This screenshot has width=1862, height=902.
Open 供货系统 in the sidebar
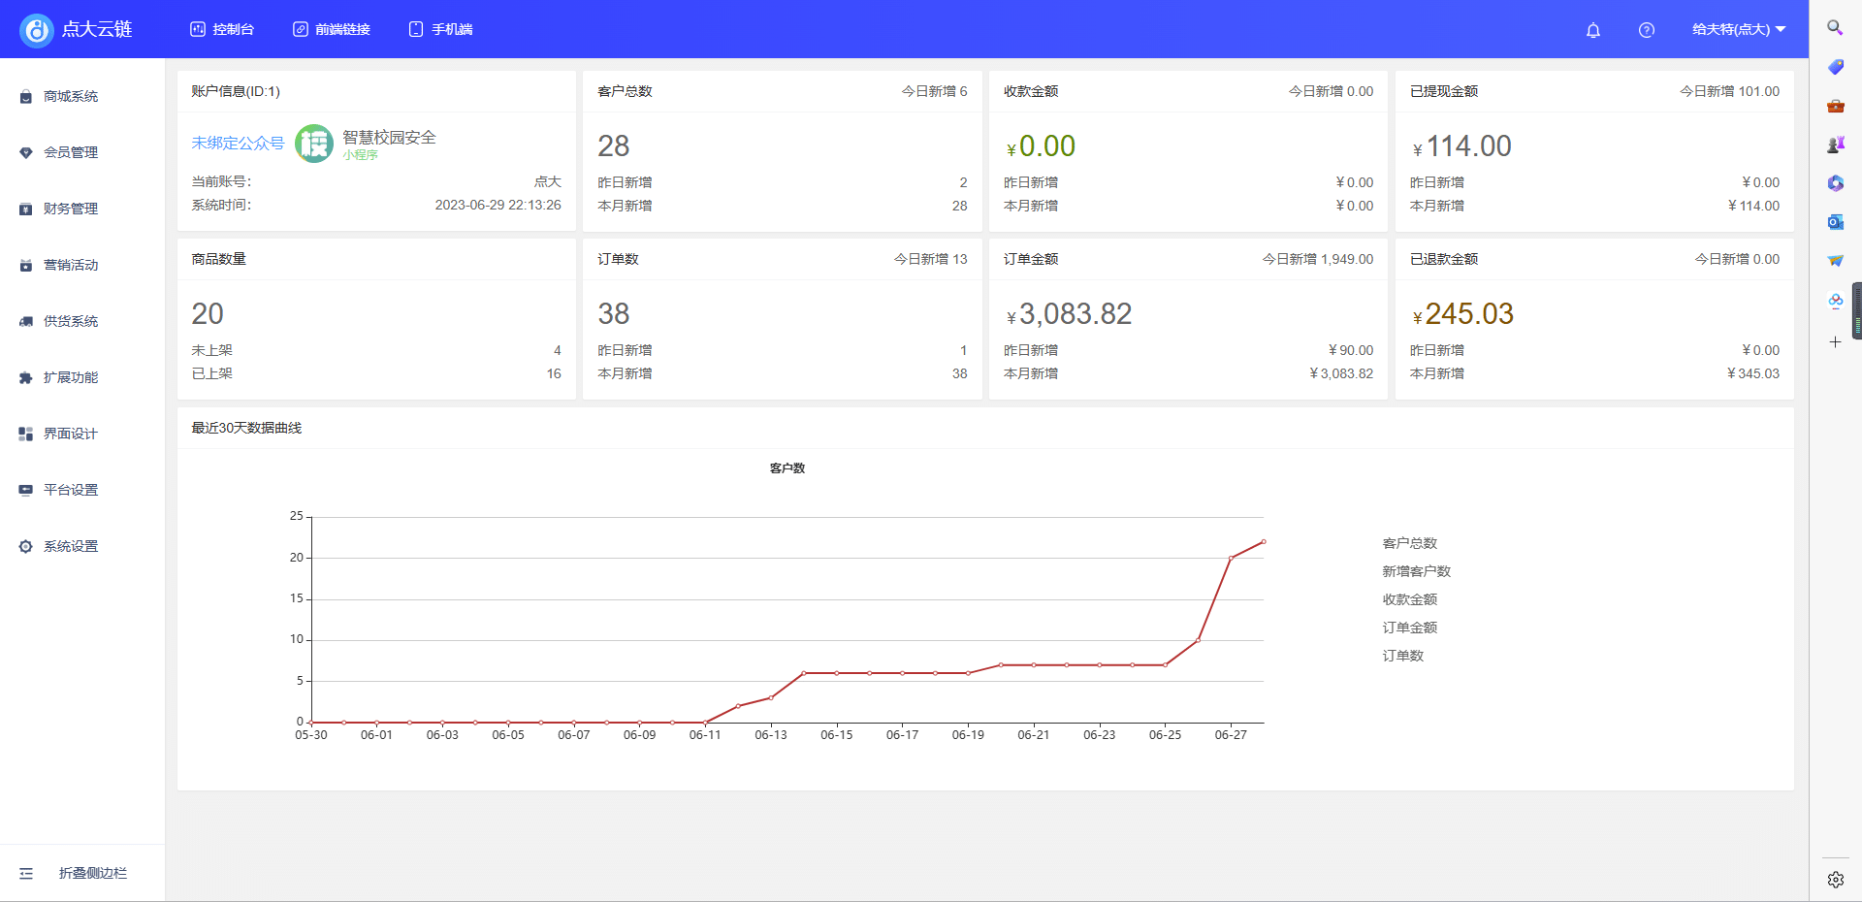pos(71,321)
